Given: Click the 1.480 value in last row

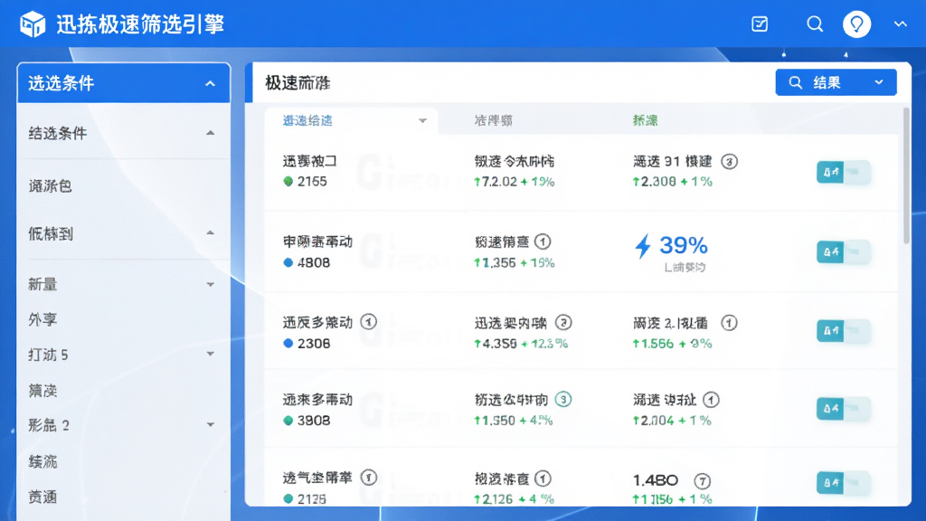Looking at the screenshot, I should click(656, 480).
